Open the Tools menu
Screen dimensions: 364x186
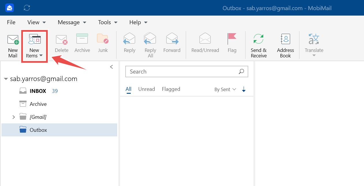click(x=108, y=22)
